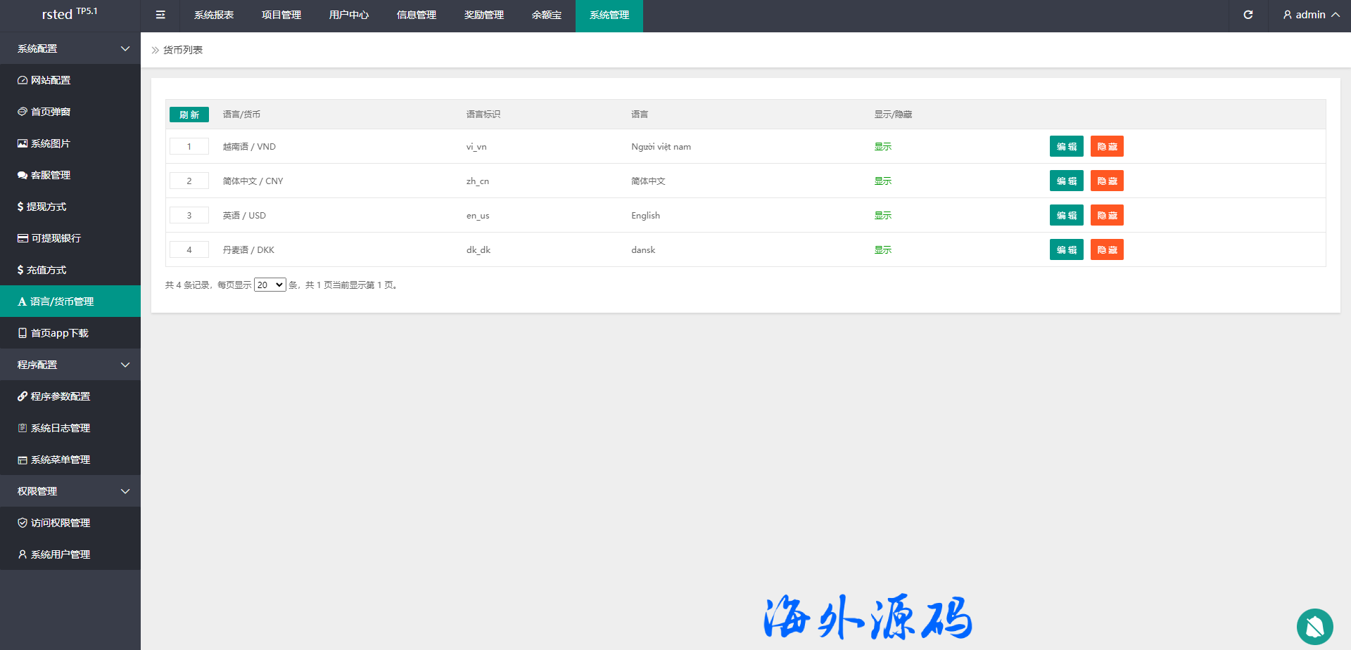Hide the 简体中文 / CNY language row
This screenshot has width=1351, height=650.
pyautogui.click(x=1107, y=181)
